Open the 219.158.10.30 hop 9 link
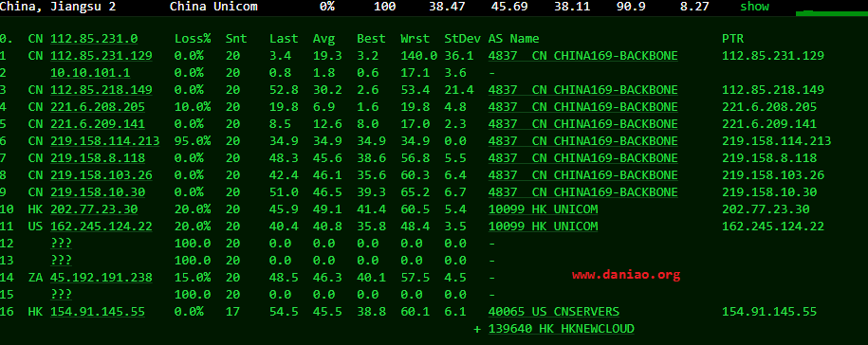Viewport: 868px width, 345px height. (98, 192)
